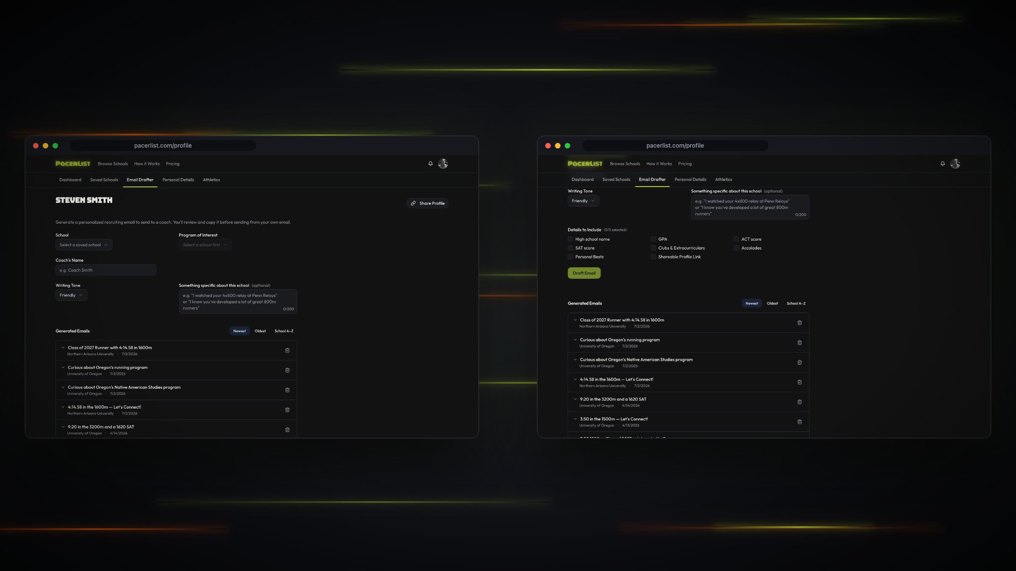The width and height of the screenshot is (1016, 571).
Task: Open Pricing link in right window
Action: (685, 164)
